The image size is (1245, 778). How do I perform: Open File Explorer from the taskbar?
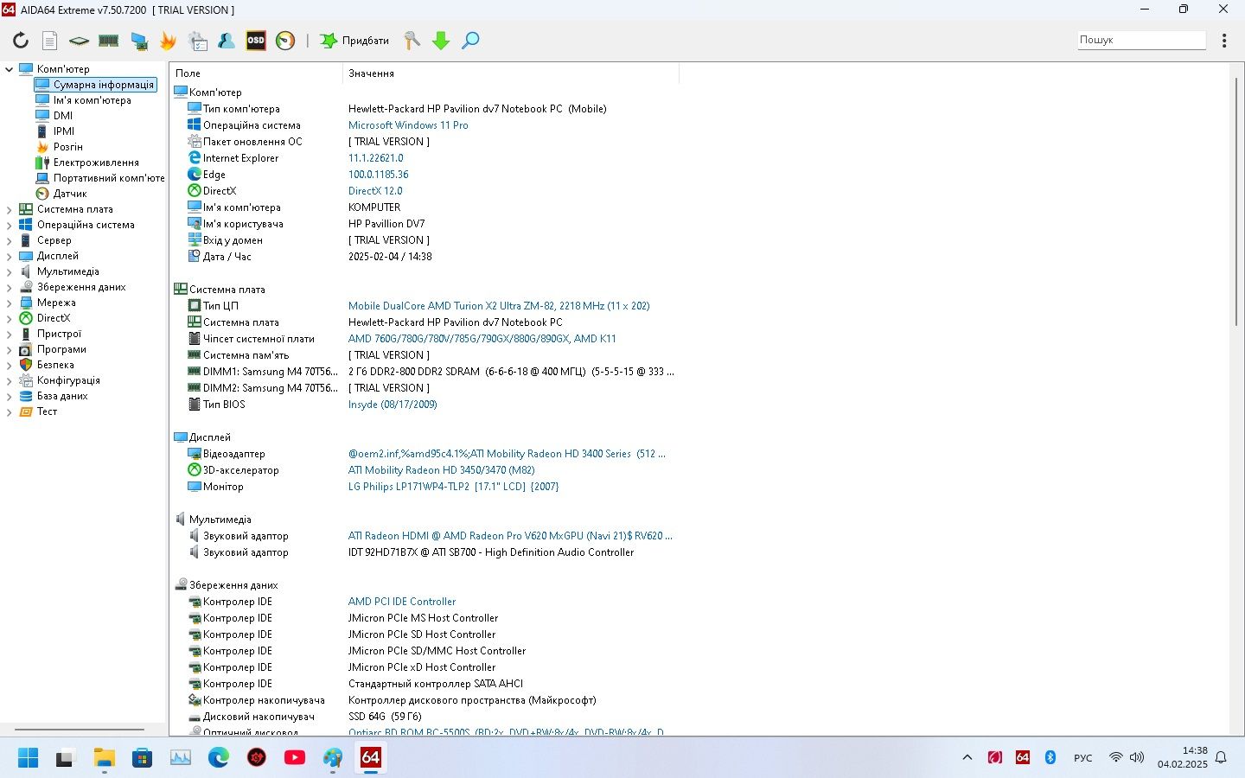click(105, 758)
